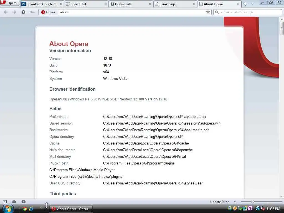Click the 11:36 PM clock
The width and height of the screenshot is (284, 213).
[273, 209]
